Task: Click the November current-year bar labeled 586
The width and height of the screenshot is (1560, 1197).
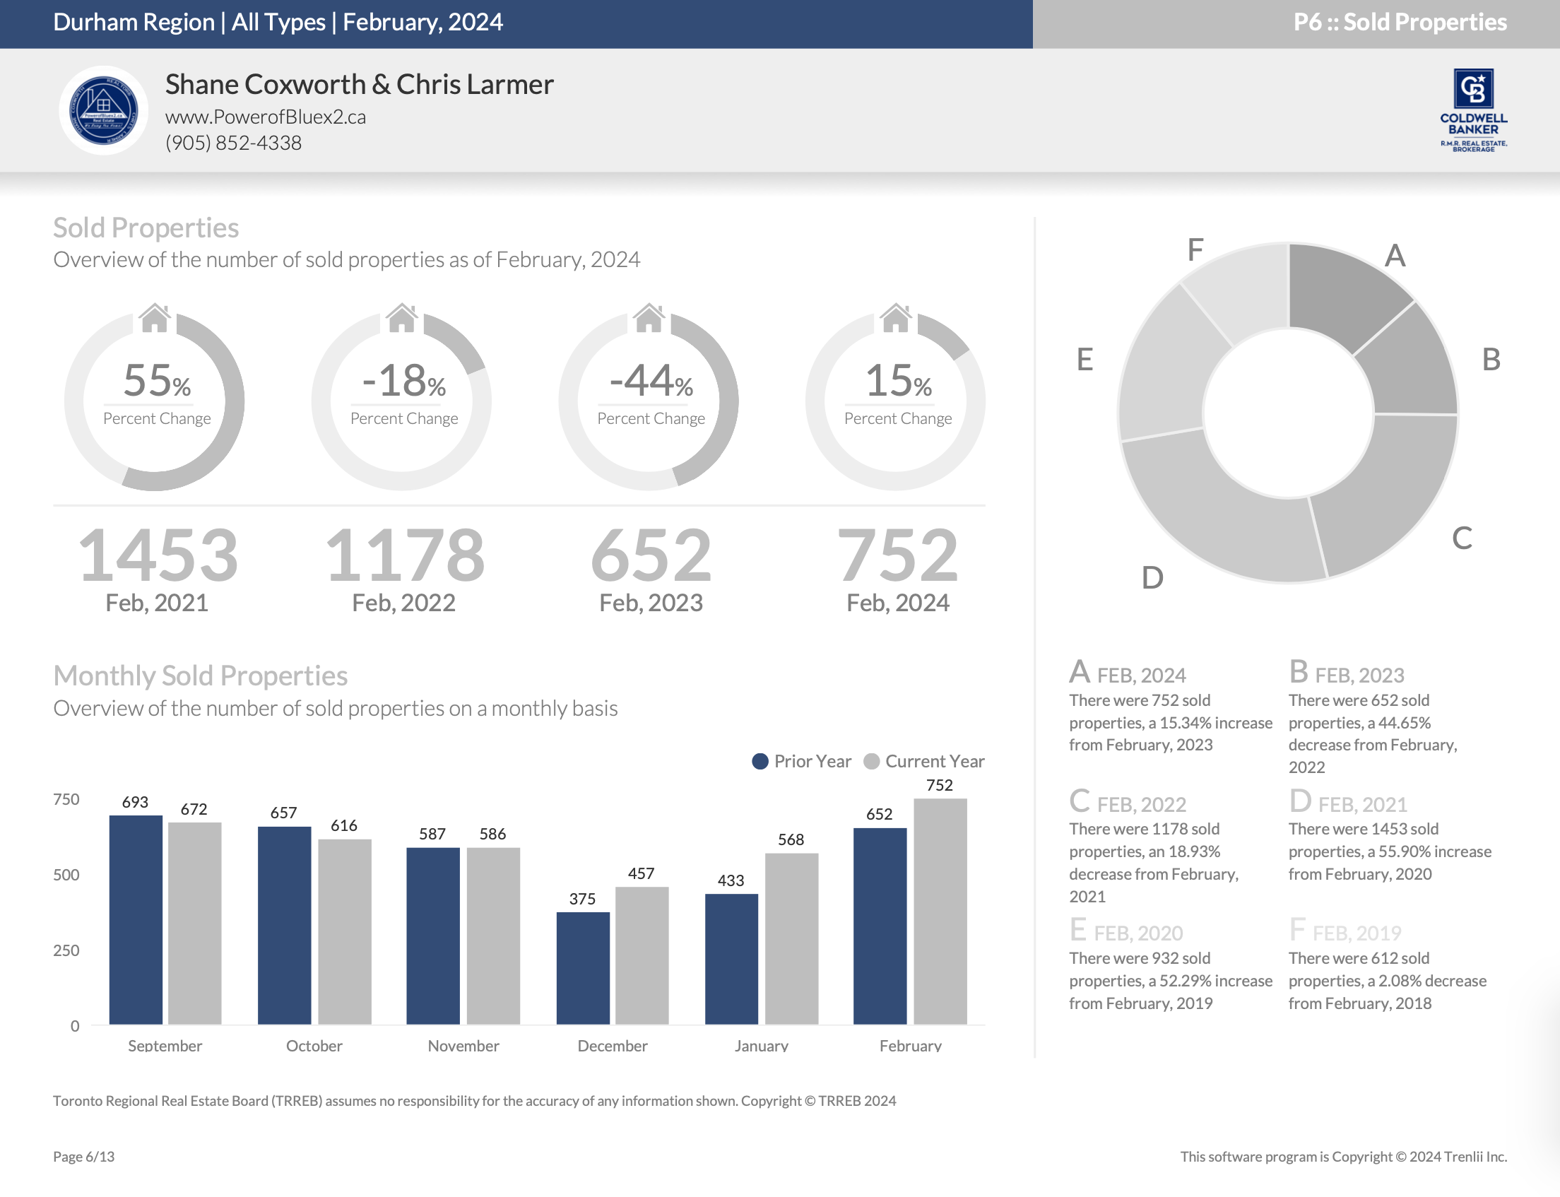Action: pyautogui.click(x=493, y=936)
